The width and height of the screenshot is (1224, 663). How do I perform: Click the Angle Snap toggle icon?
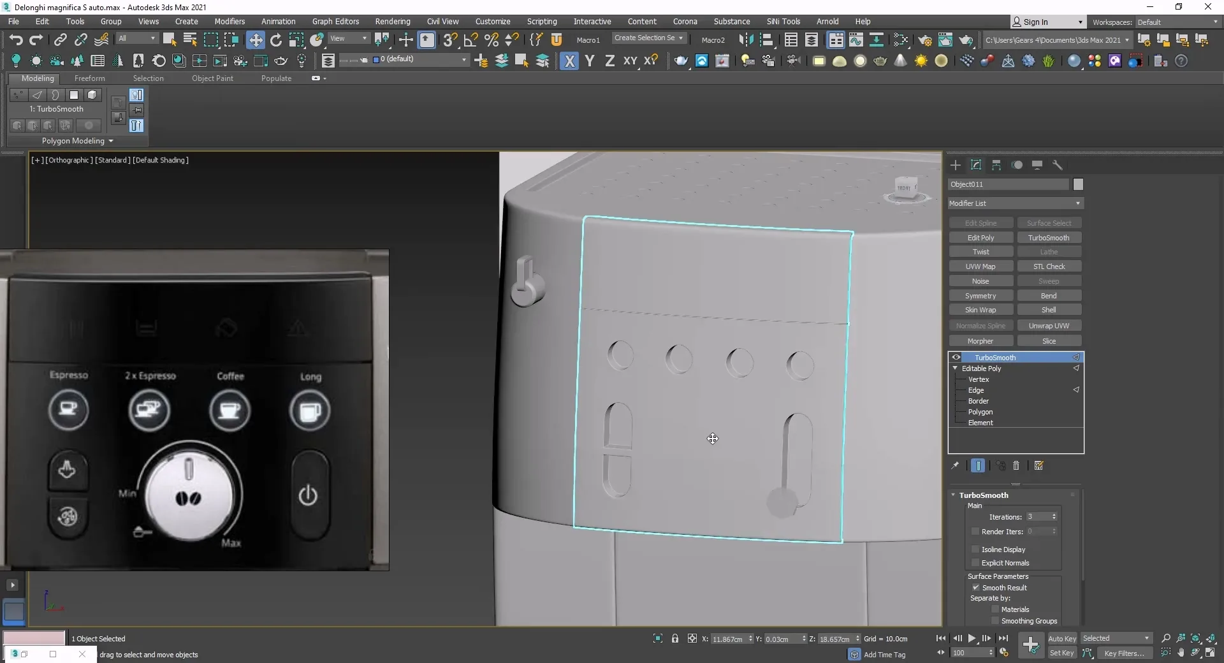point(471,40)
